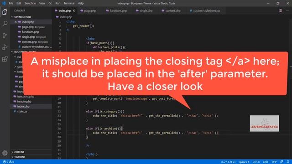
Task: Click the feedback icon in status bar
Action: point(282,162)
